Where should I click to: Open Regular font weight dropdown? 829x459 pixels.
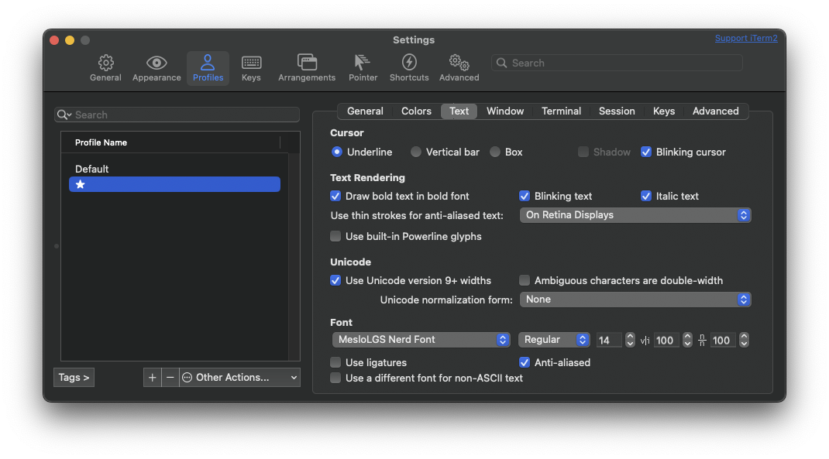click(x=553, y=340)
